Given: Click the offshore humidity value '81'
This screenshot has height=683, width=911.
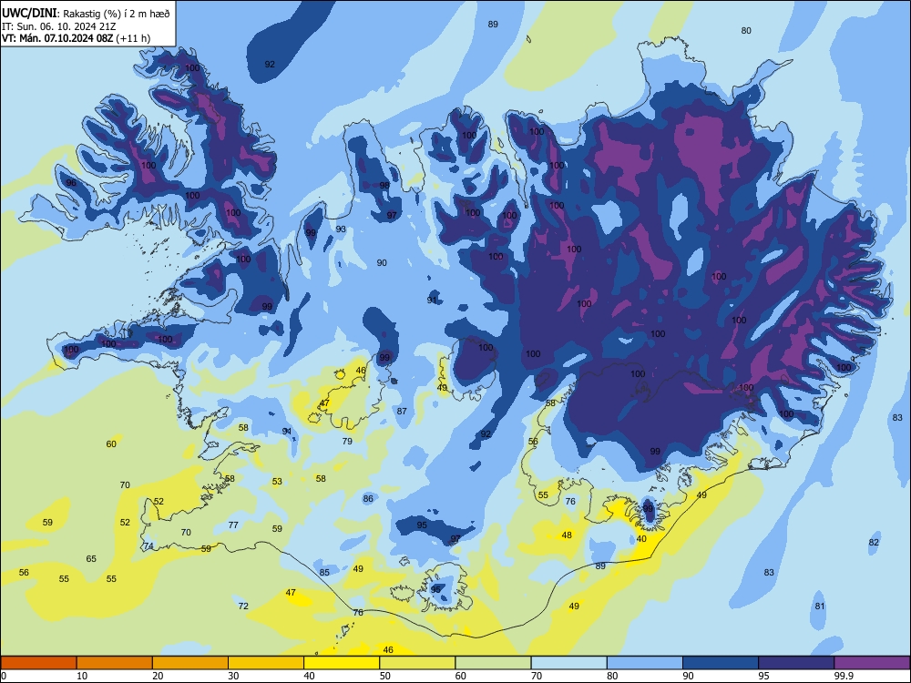Looking at the screenshot, I should coord(820,607).
